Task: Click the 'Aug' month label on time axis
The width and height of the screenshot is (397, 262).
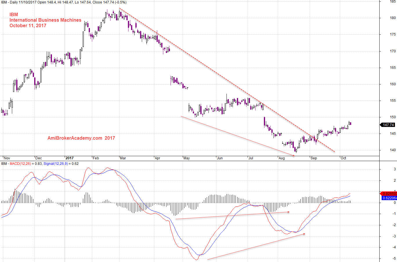Action: (282, 158)
